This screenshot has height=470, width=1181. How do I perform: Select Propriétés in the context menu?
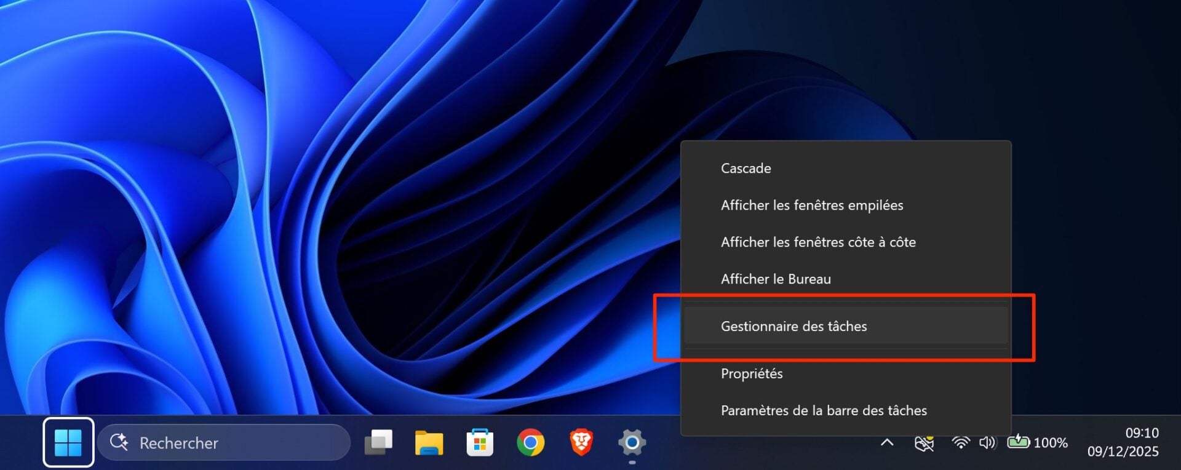(x=846, y=374)
